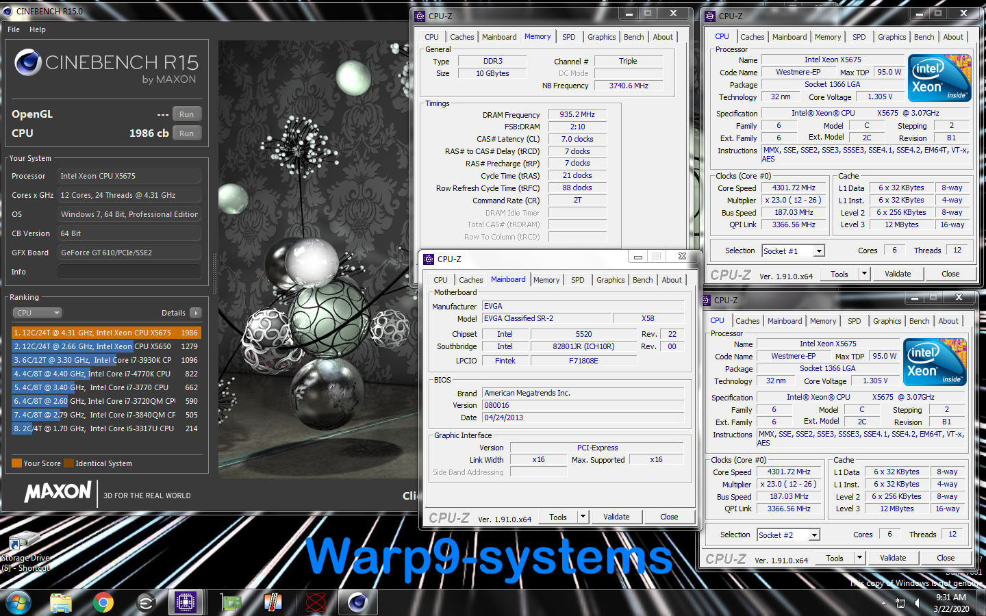This screenshot has width=986, height=616.
Task: Open Bench tab in Mainboard CPU-Z window
Action: [x=642, y=280]
